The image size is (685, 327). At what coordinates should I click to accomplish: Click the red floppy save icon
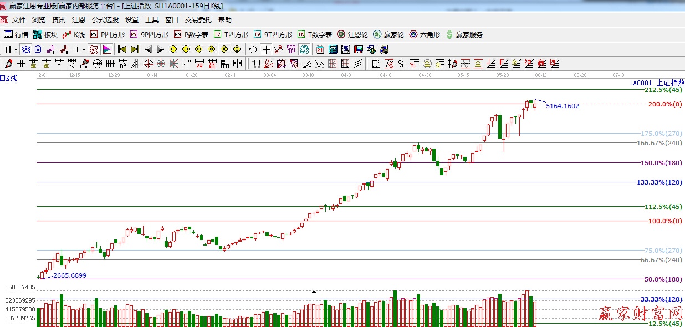(x=359, y=49)
